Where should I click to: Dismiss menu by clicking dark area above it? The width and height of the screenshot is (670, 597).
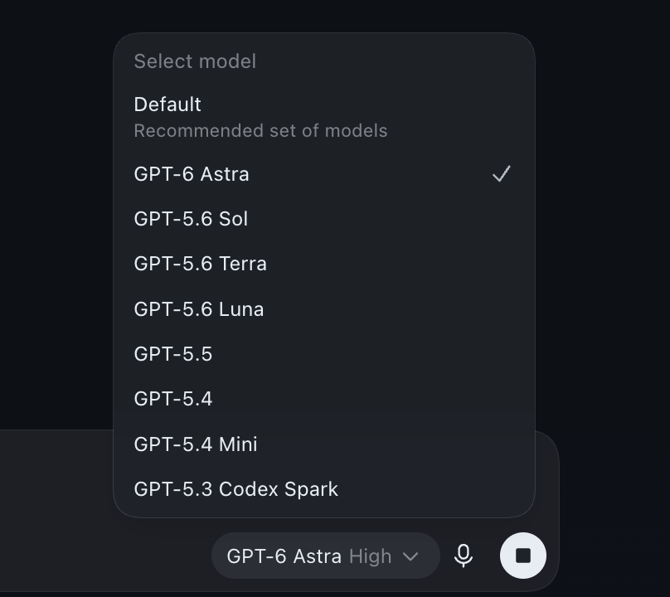tap(325, 16)
